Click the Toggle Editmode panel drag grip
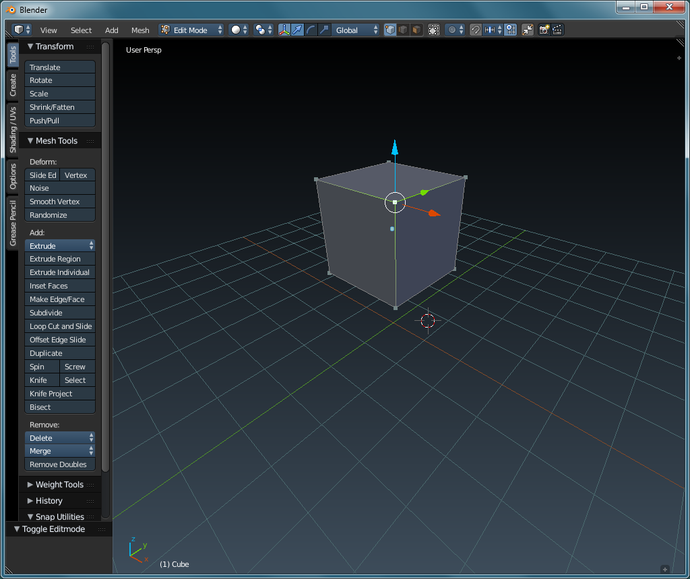690x579 pixels. [x=102, y=529]
